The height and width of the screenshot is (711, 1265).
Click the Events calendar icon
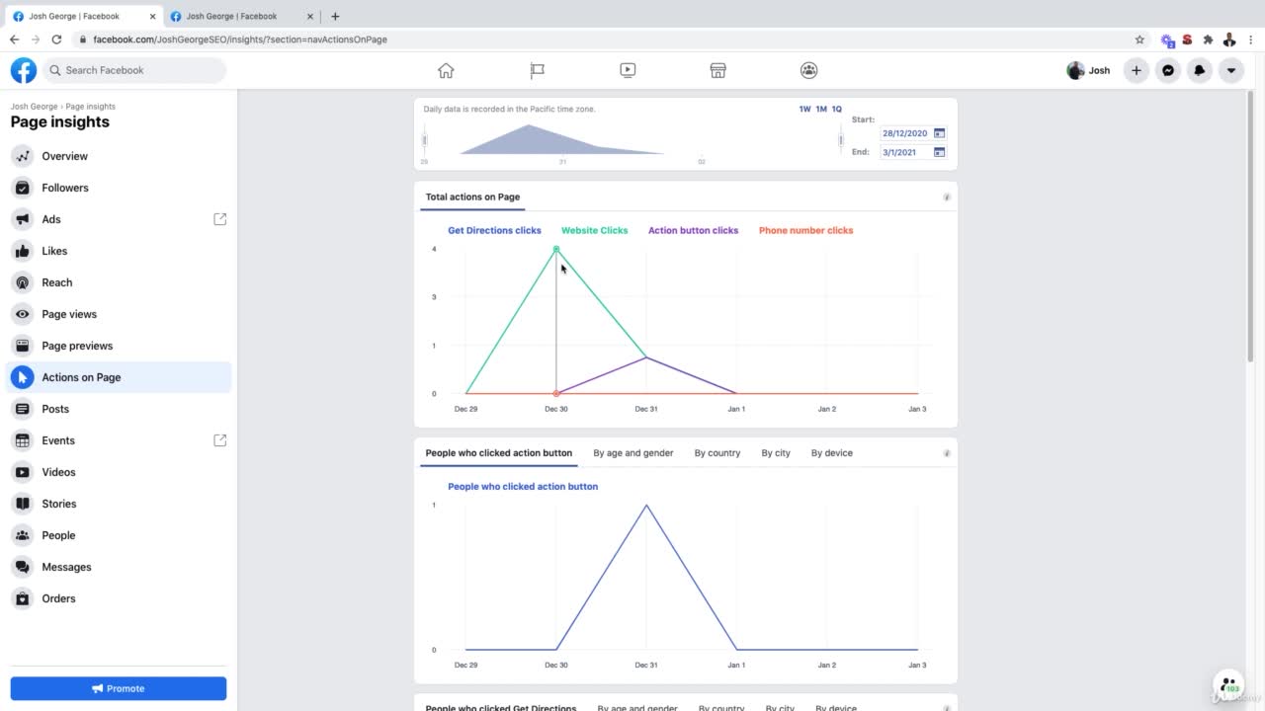point(22,440)
